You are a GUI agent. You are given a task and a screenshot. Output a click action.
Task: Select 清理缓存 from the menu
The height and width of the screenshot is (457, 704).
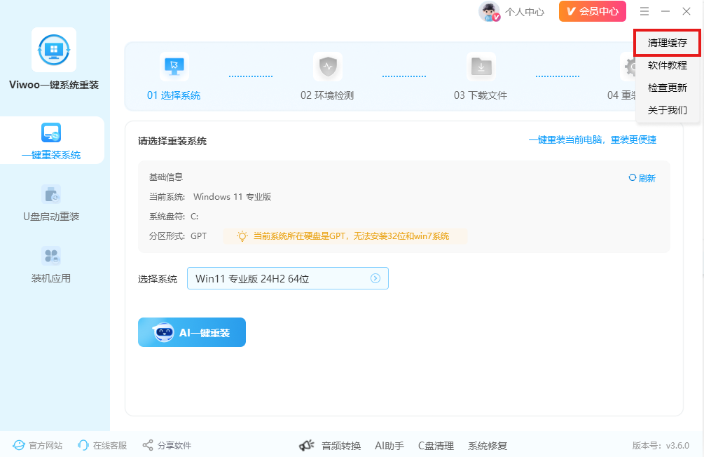pyautogui.click(x=667, y=43)
